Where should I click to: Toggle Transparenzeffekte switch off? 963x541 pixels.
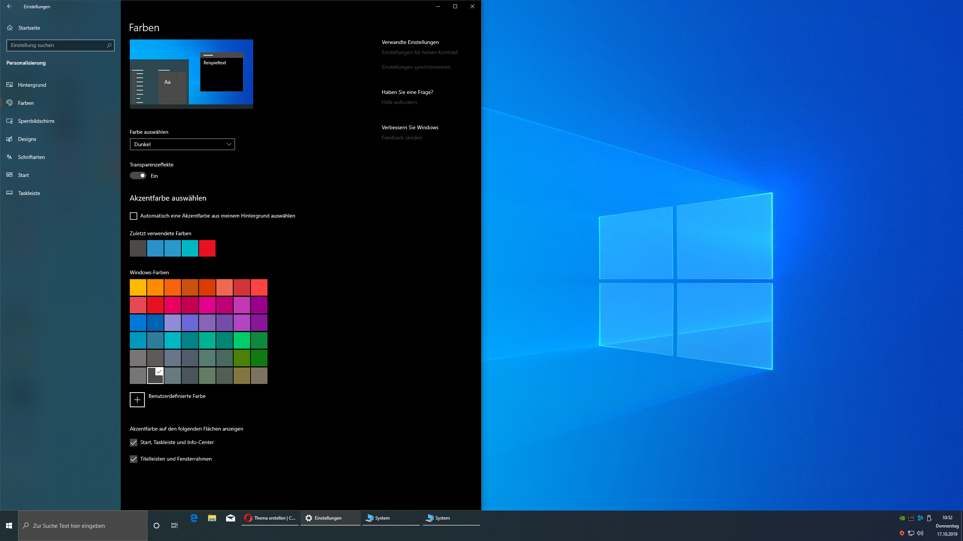point(138,175)
